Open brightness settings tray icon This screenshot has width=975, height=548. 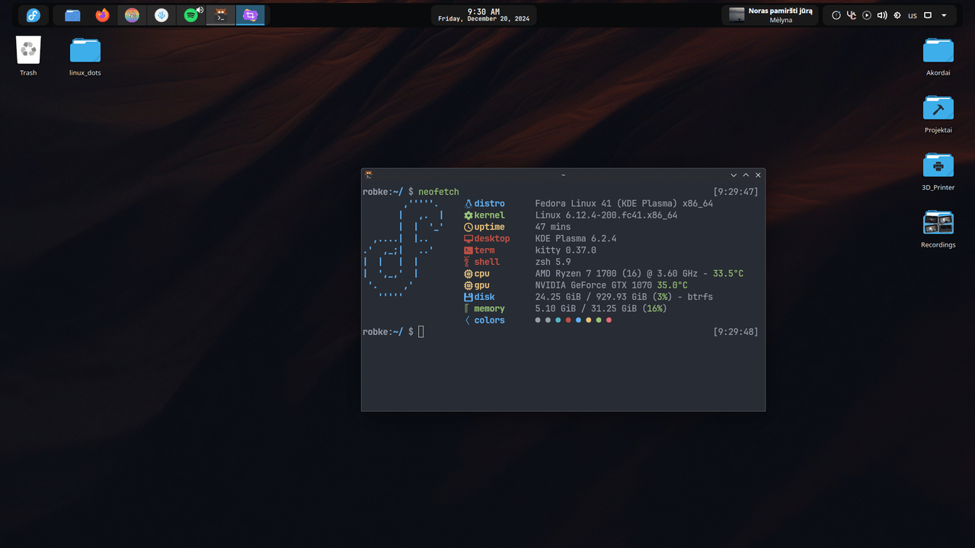pos(897,15)
